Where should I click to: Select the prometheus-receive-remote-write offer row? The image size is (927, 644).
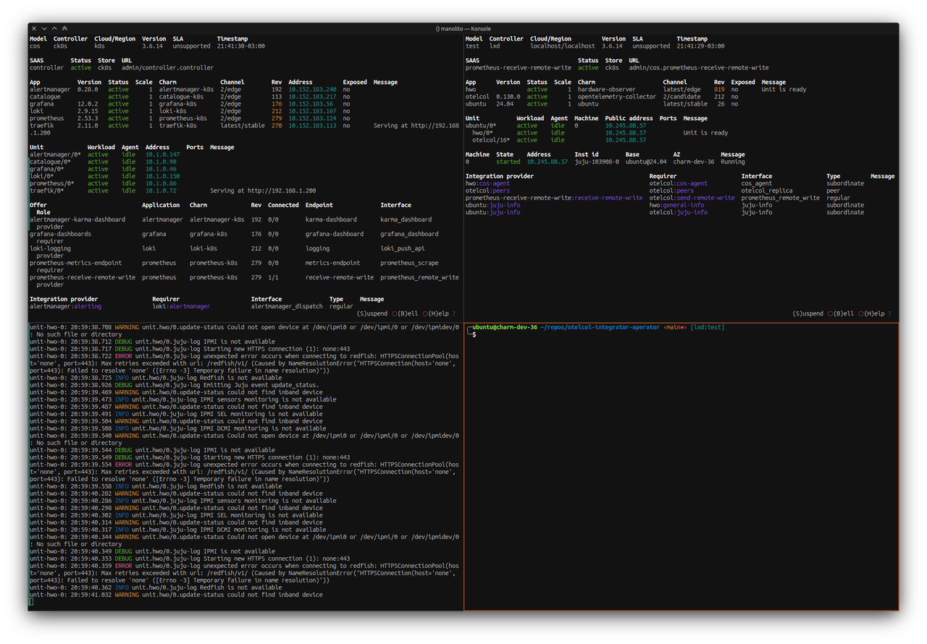83,278
